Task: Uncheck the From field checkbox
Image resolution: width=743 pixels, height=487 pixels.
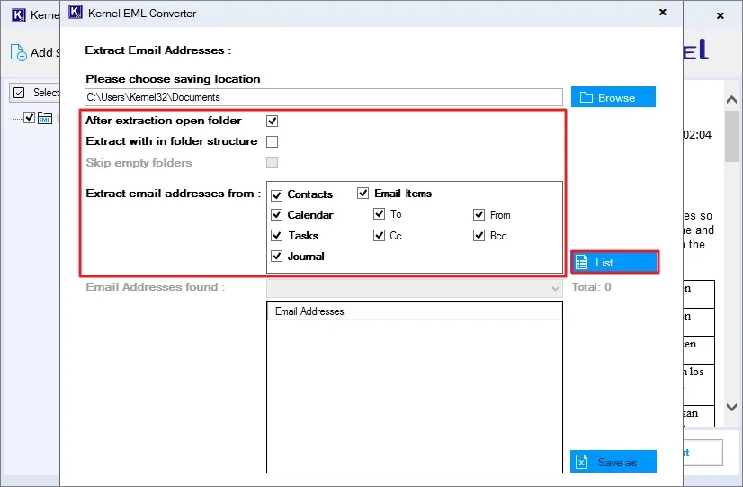Action: pyautogui.click(x=479, y=215)
